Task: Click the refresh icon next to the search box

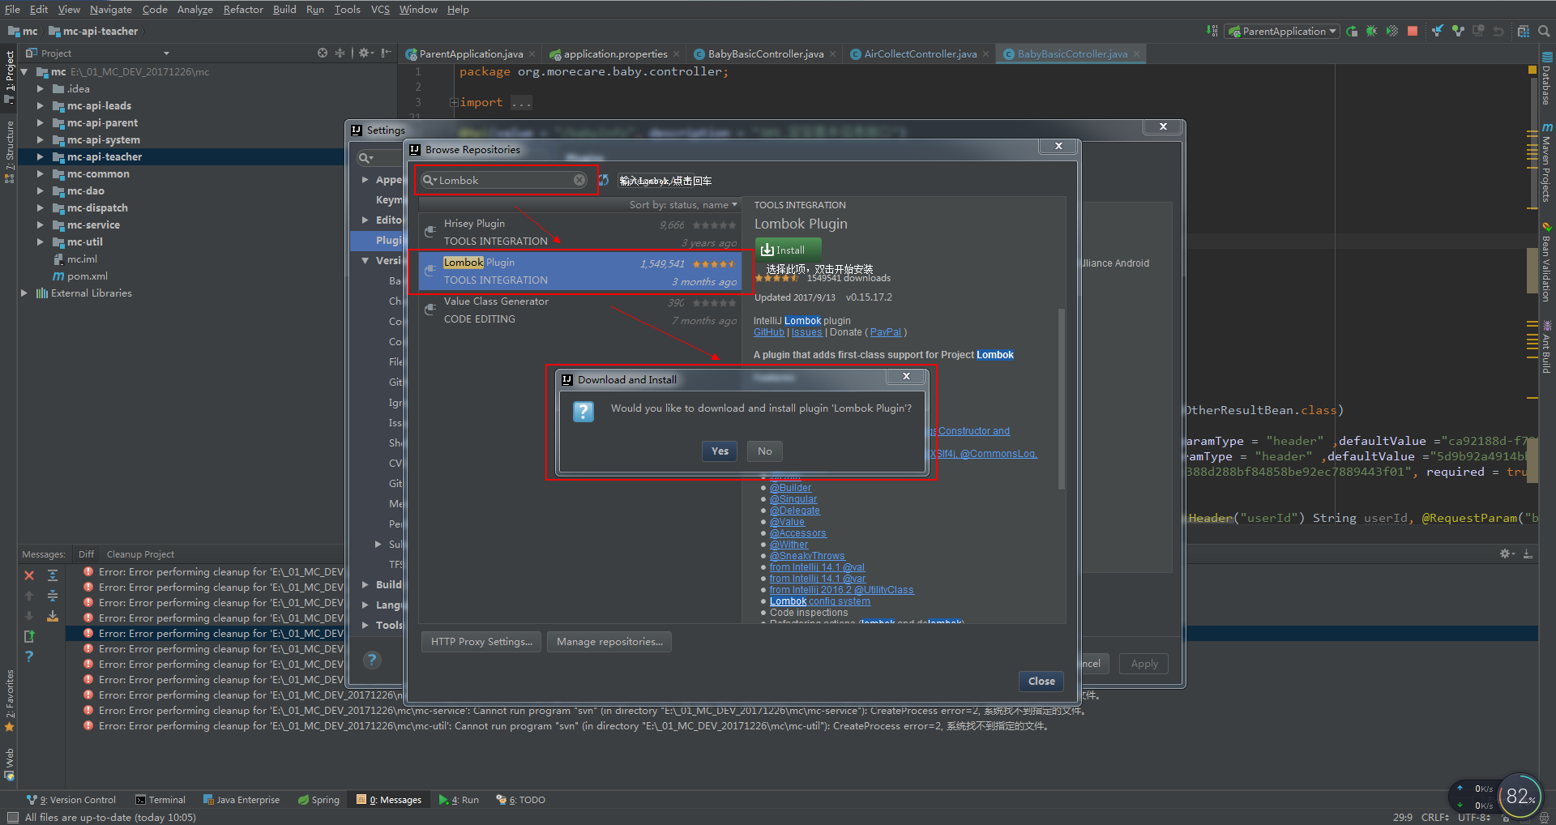Action: [604, 180]
